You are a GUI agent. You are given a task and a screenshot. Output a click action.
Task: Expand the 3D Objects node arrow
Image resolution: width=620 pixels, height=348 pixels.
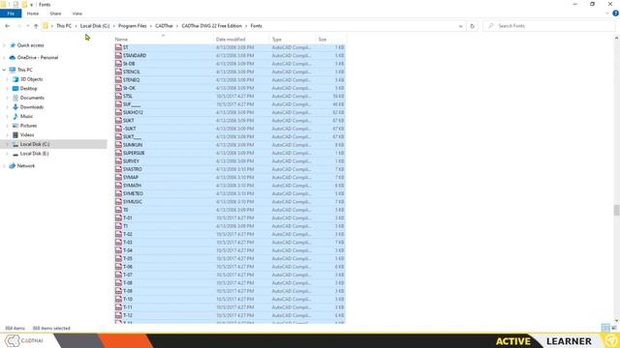coord(7,79)
